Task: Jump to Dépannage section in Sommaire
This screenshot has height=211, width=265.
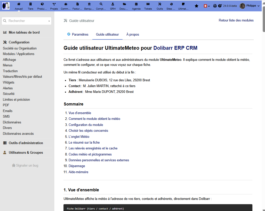Action: pyautogui.click(x=77, y=166)
